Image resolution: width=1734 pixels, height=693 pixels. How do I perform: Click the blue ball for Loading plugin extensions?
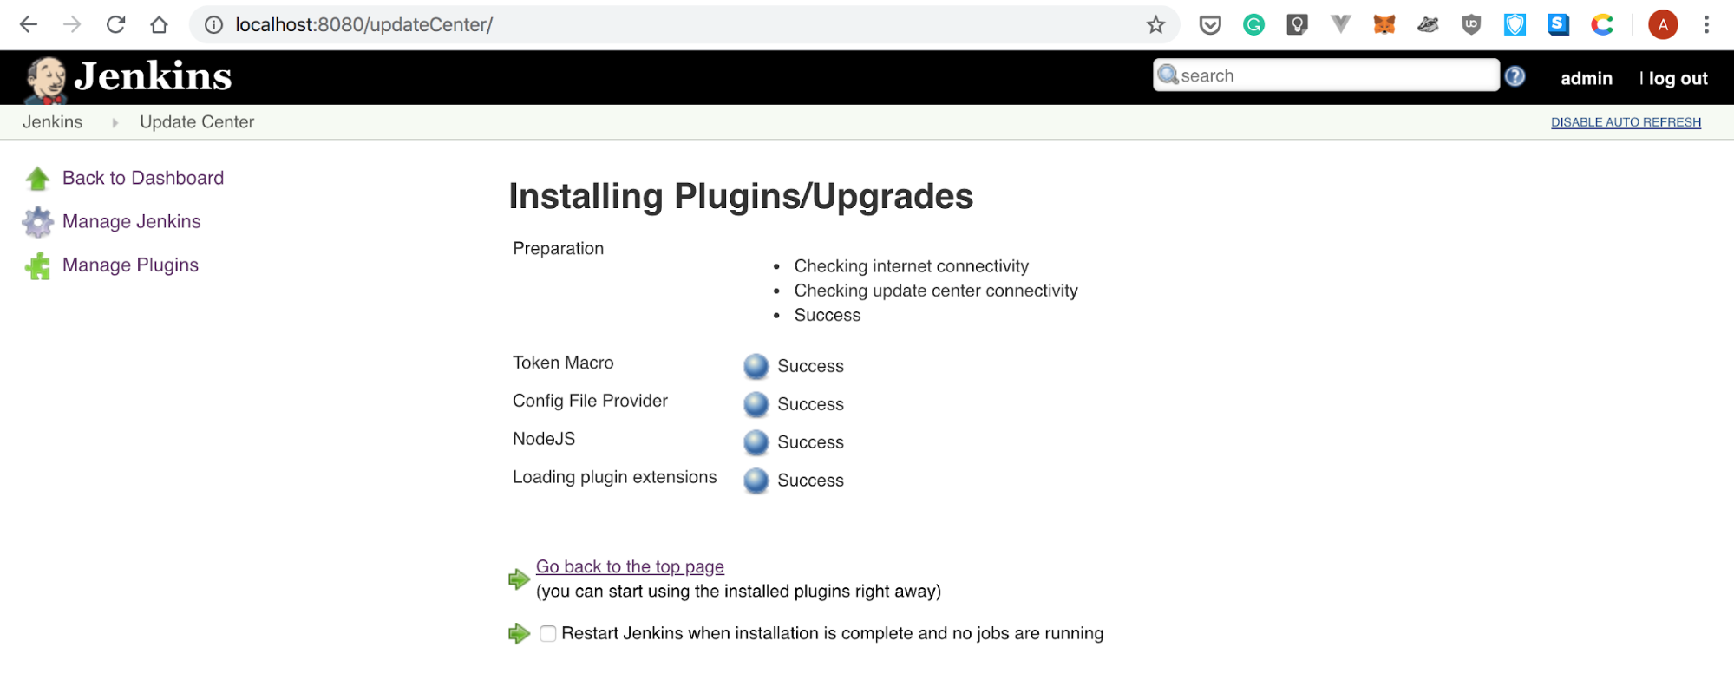click(756, 481)
